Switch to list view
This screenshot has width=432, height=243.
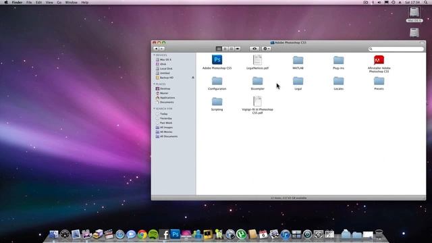tap(225, 49)
